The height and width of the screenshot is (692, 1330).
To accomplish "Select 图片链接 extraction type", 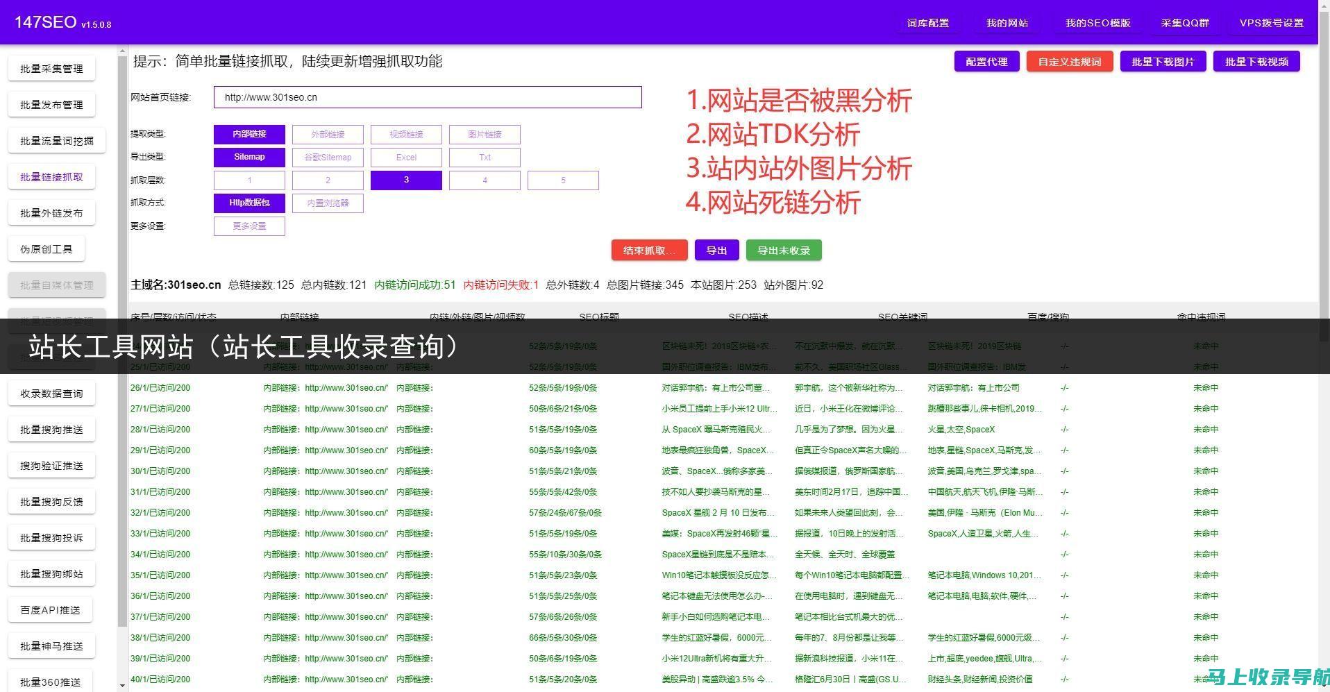I will [485, 134].
